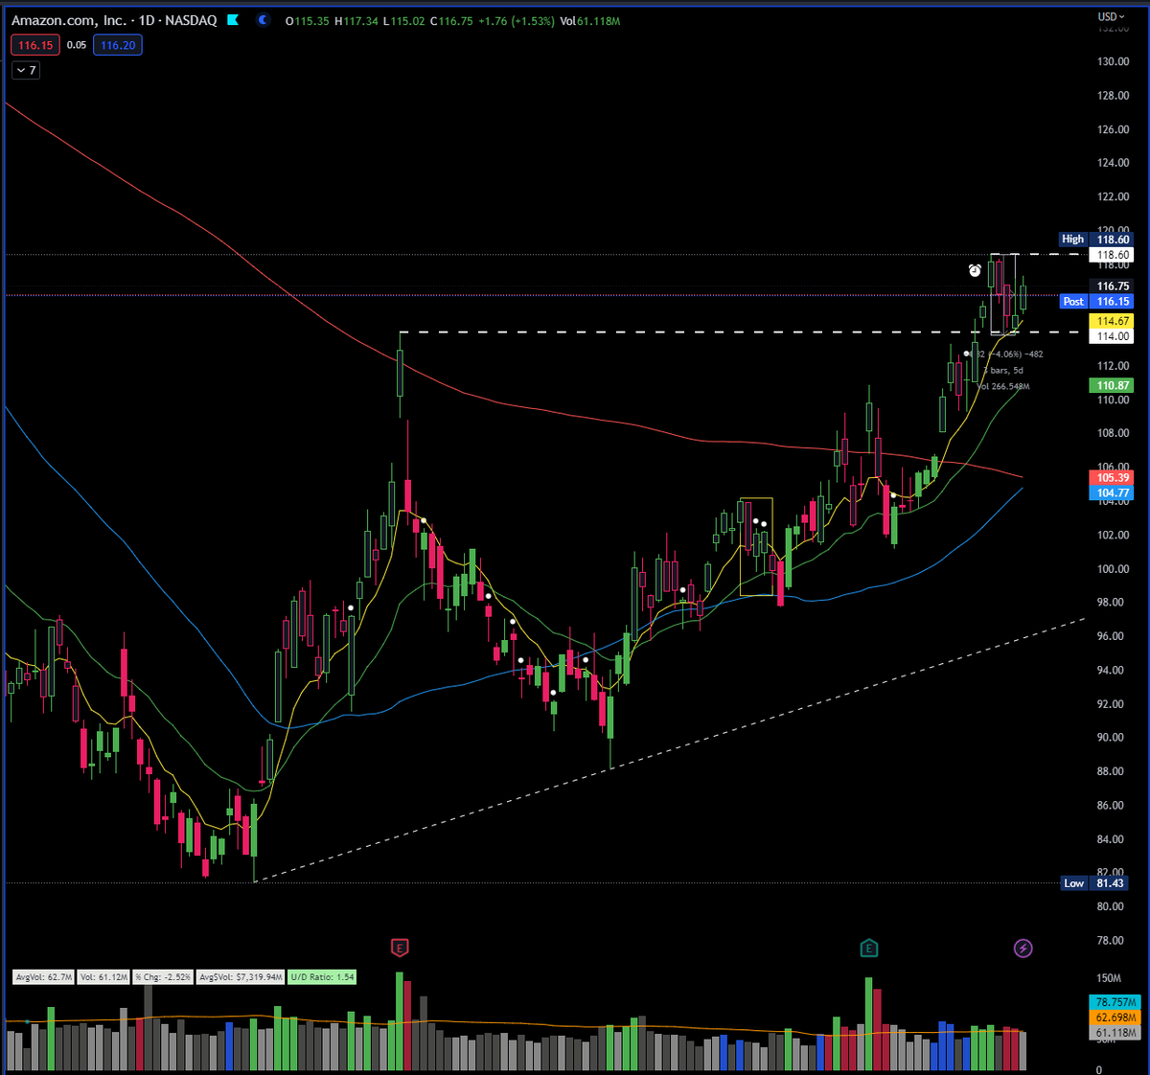
Task: Click the % Chg: -2.52% stat box
Action: (x=163, y=977)
